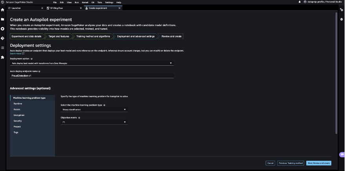Click the Auto deploy endpoint name info icon

(39, 72)
